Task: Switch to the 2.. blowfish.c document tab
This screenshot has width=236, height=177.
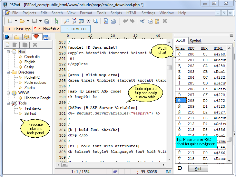Action: [x=47, y=29]
